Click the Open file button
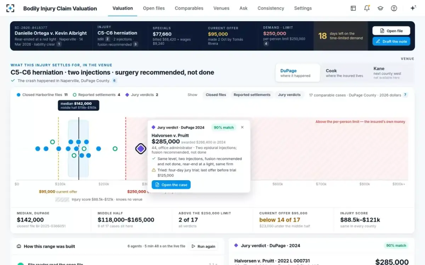The image size is (425, 265). pos(391,31)
